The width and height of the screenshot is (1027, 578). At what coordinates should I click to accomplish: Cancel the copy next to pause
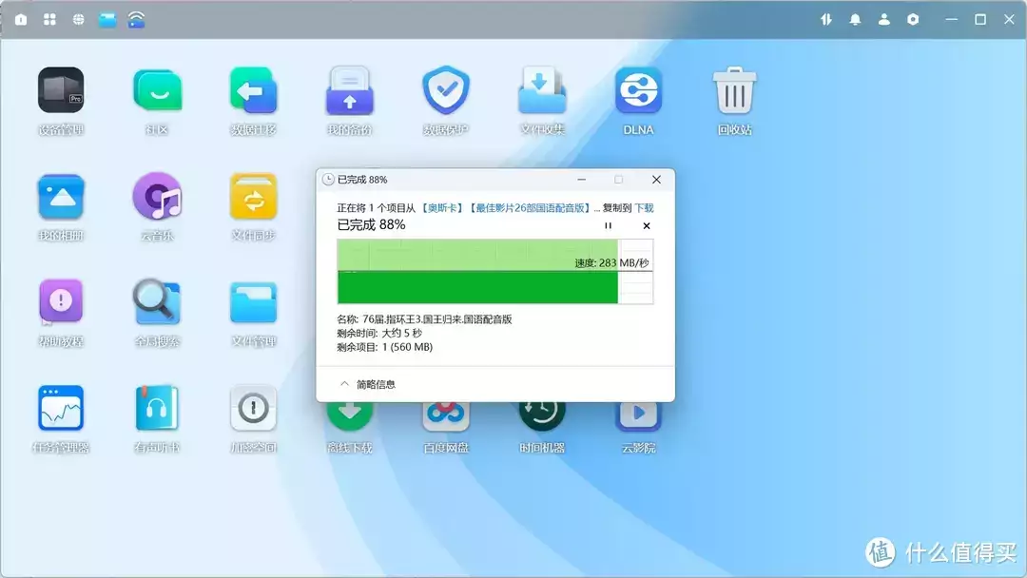pyautogui.click(x=647, y=226)
